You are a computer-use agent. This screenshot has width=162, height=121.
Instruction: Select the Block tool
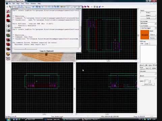point(8,30)
